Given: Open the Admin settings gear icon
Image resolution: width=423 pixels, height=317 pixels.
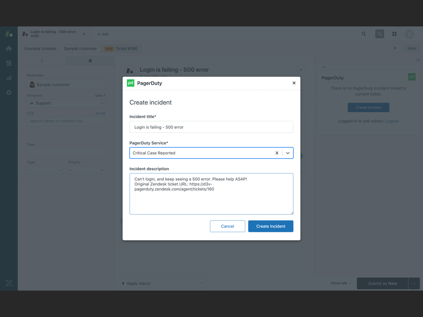Looking at the screenshot, I should click(9, 92).
